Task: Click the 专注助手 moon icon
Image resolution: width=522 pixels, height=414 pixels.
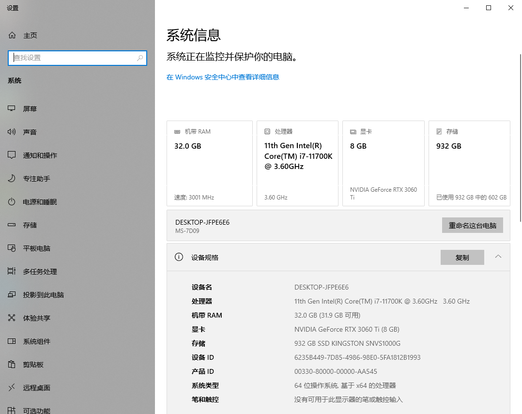Action: coord(12,179)
